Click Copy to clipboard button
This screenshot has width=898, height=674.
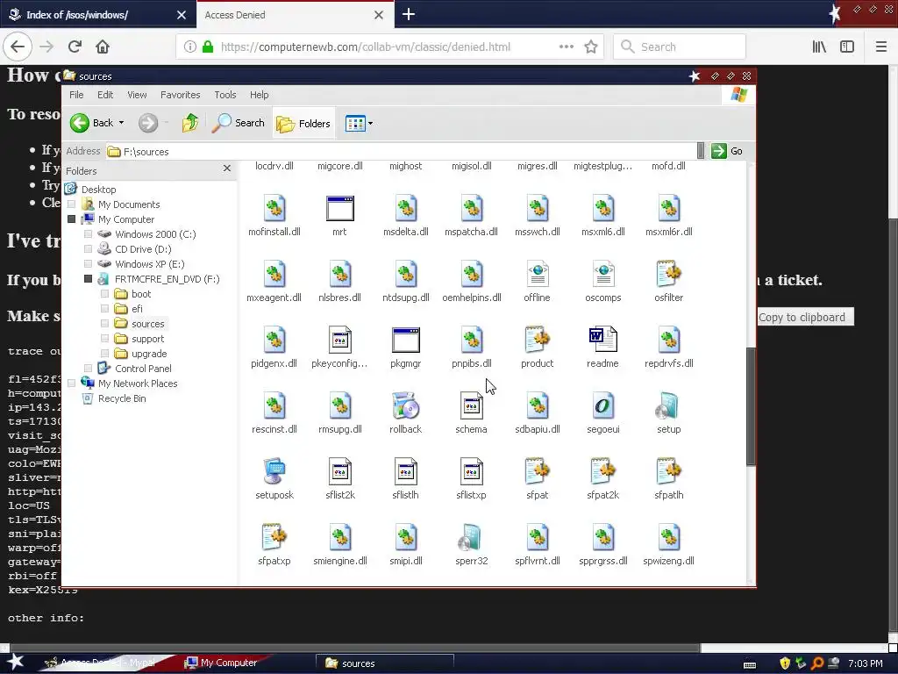click(x=802, y=317)
